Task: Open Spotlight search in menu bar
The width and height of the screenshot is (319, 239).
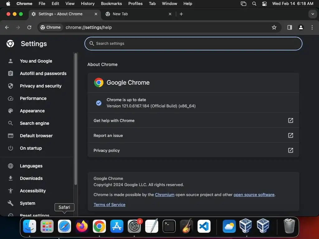Action: 254,4
